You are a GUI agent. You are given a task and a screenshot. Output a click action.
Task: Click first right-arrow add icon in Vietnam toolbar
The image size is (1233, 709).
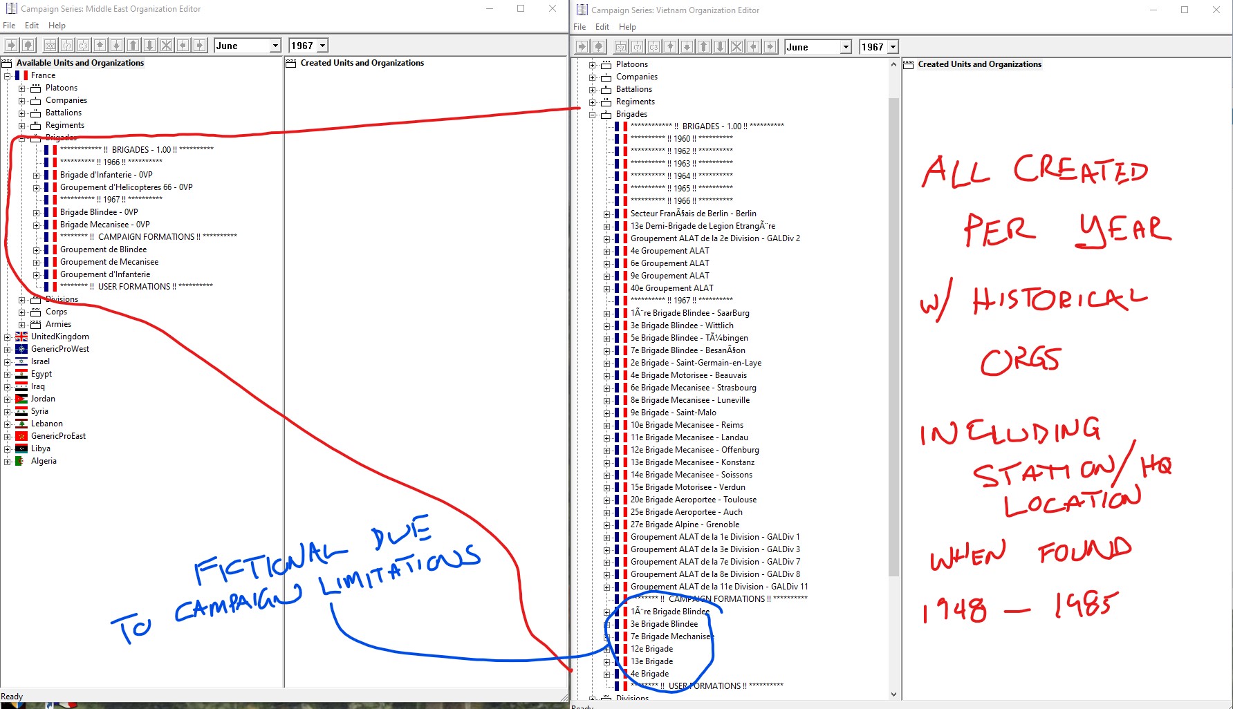pos(582,47)
